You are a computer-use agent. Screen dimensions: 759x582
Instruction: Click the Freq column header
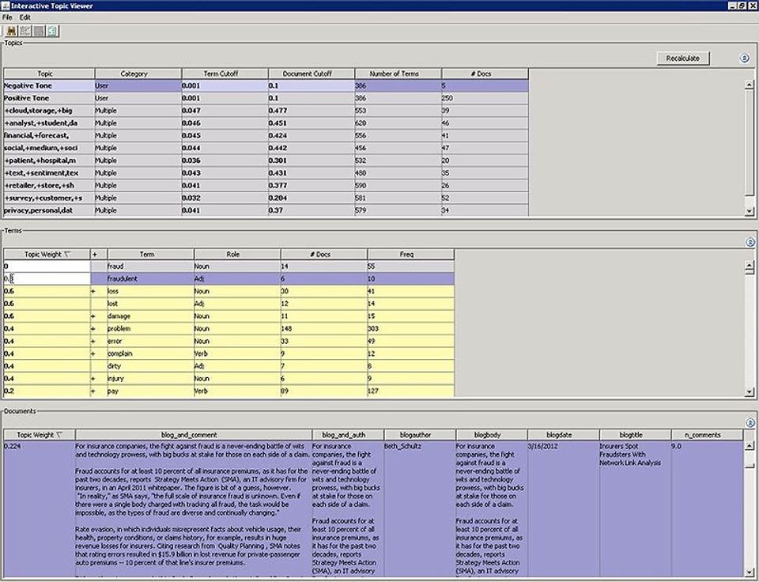coord(410,254)
